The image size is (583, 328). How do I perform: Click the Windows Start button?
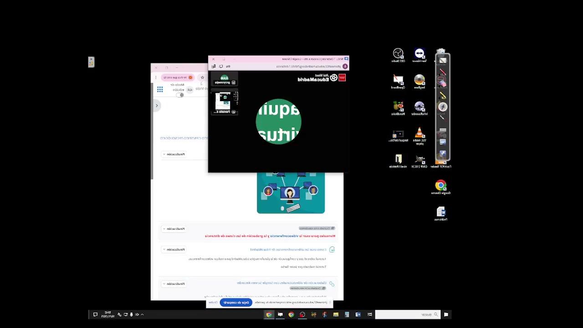click(x=446, y=314)
